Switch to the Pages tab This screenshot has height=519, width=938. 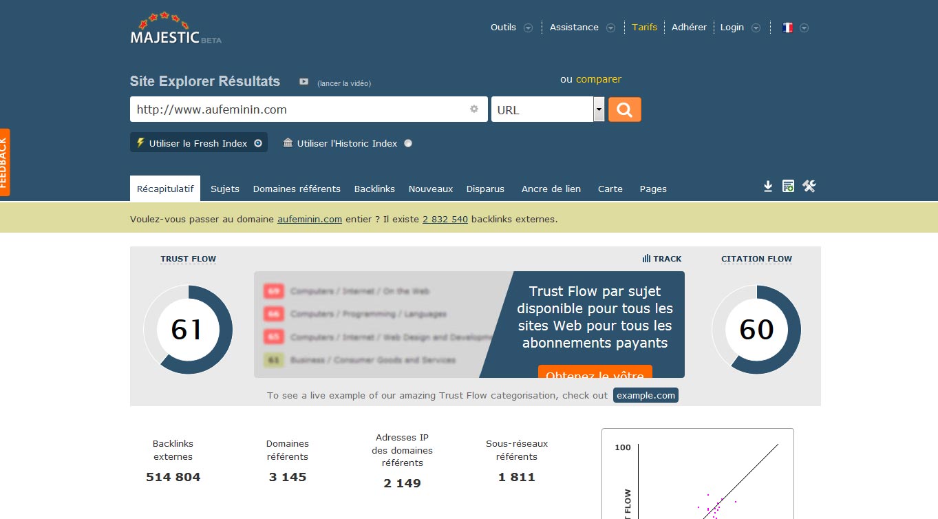click(653, 189)
